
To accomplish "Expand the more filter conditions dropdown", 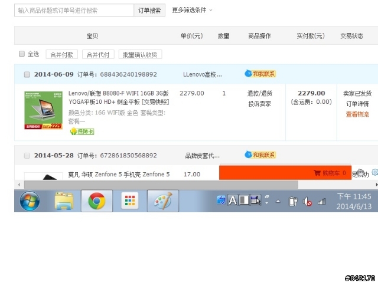I will (x=192, y=10).
